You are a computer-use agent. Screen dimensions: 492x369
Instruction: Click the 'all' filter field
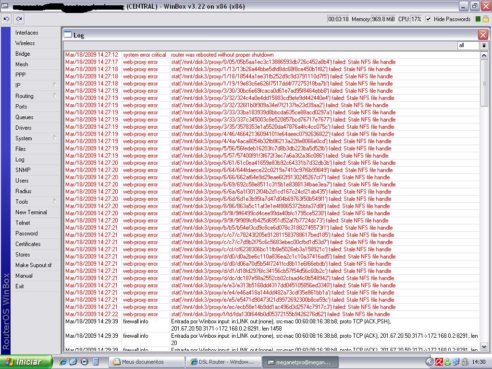[468, 46]
